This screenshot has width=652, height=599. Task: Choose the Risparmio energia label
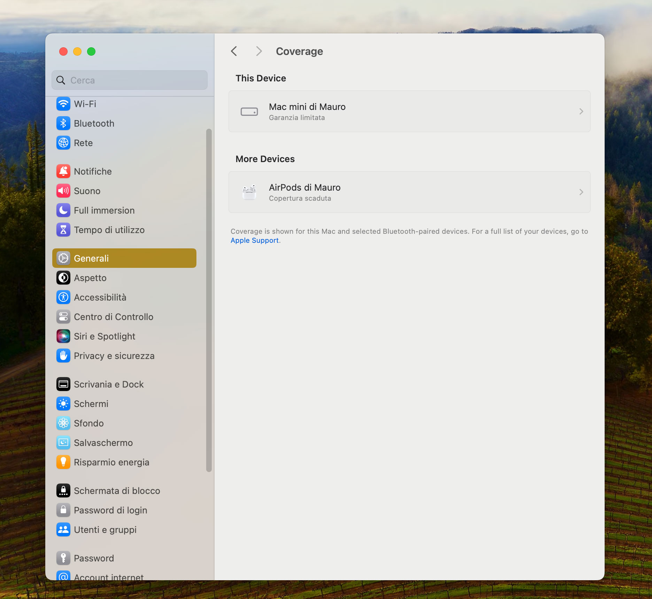pos(111,462)
